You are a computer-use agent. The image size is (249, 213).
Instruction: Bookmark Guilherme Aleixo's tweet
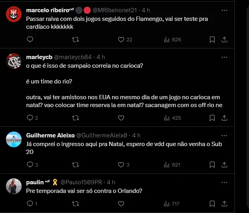point(212,165)
